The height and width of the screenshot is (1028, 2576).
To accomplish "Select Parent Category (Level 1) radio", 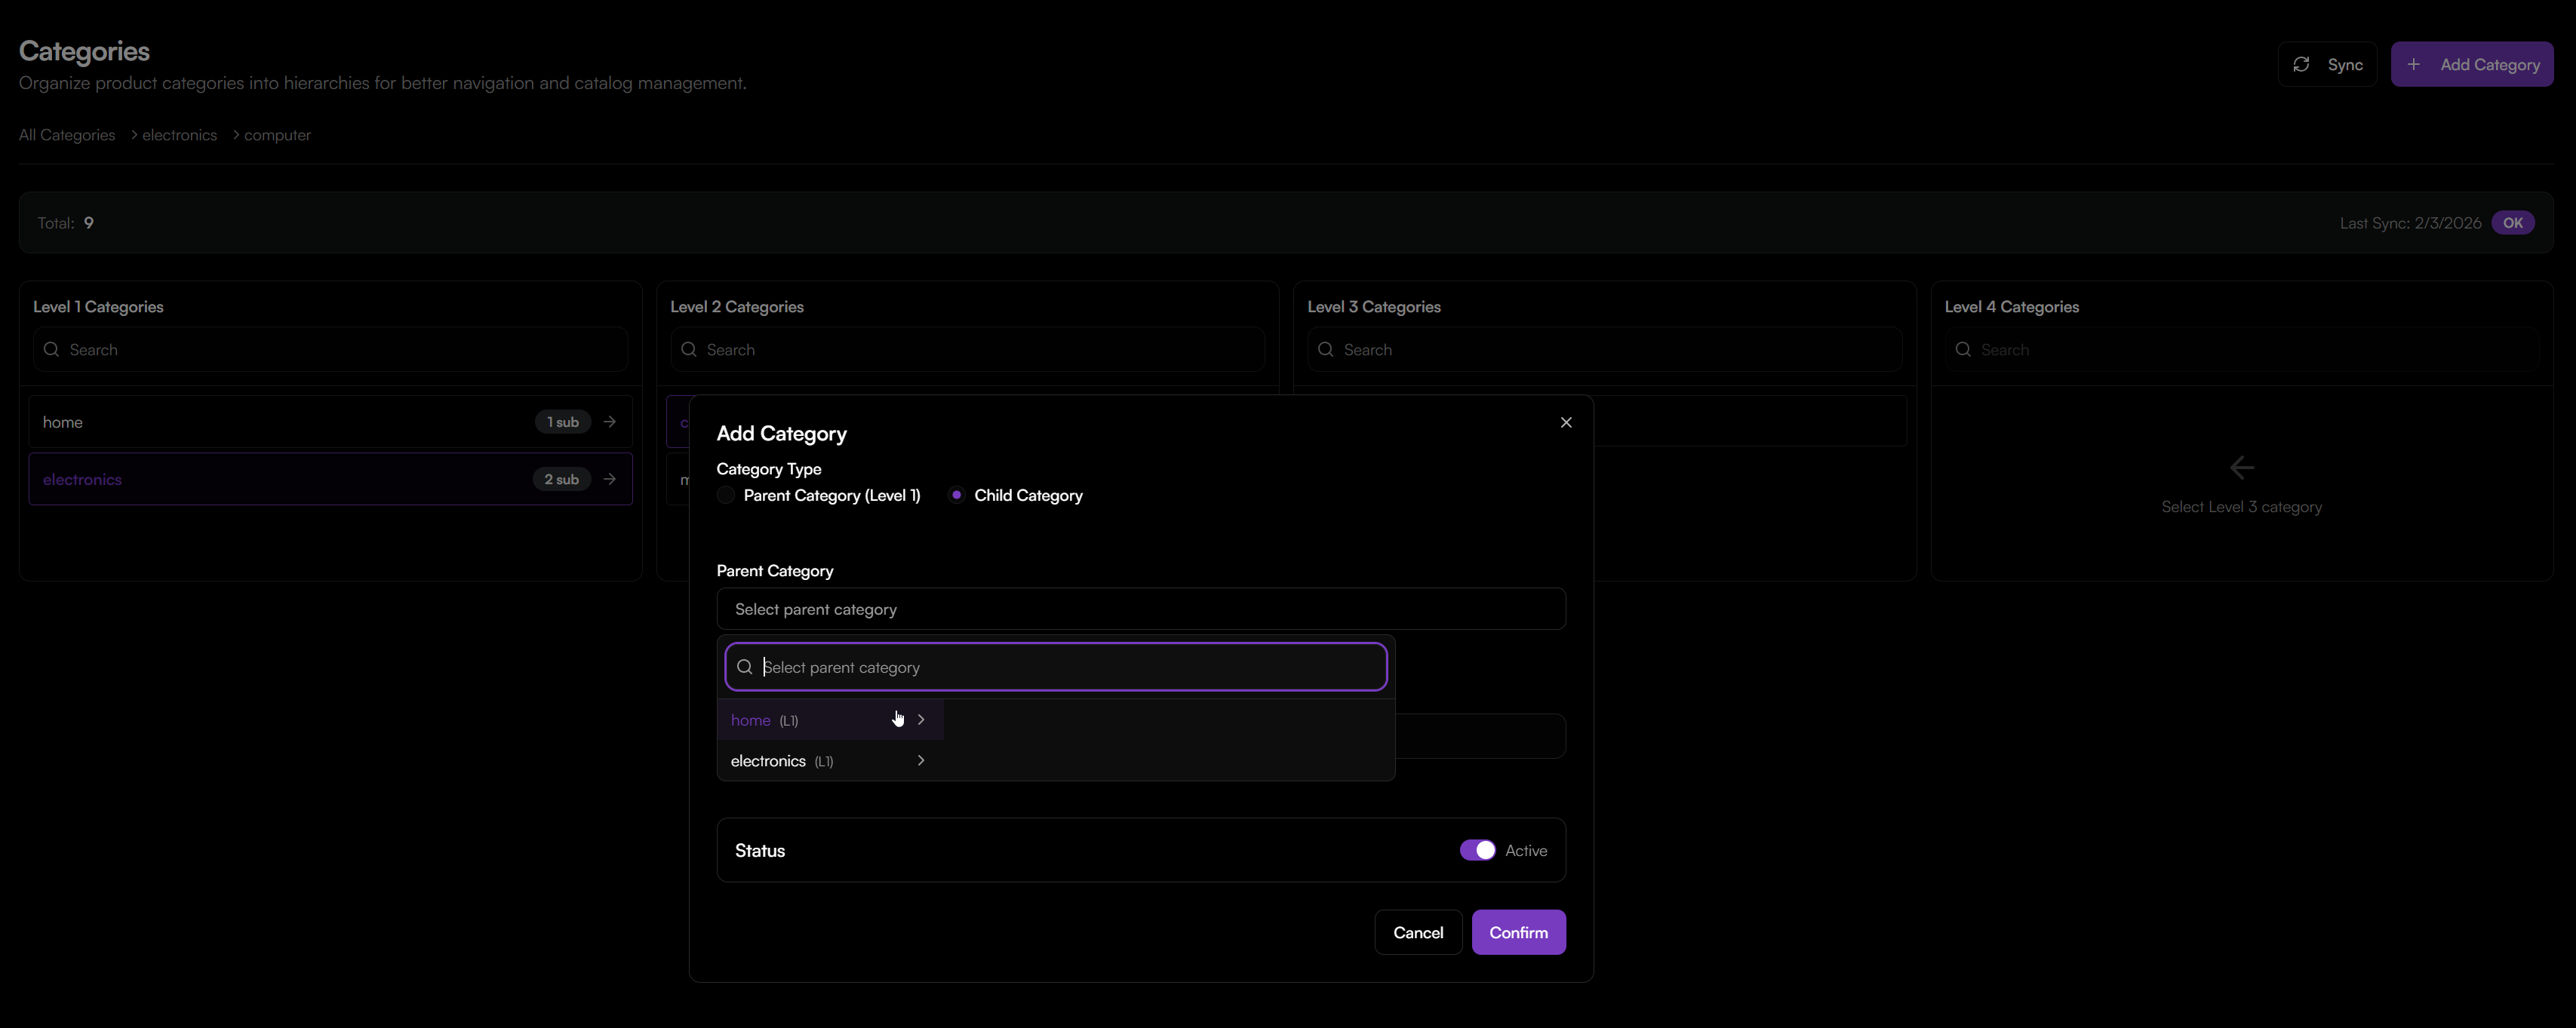I will [726, 495].
